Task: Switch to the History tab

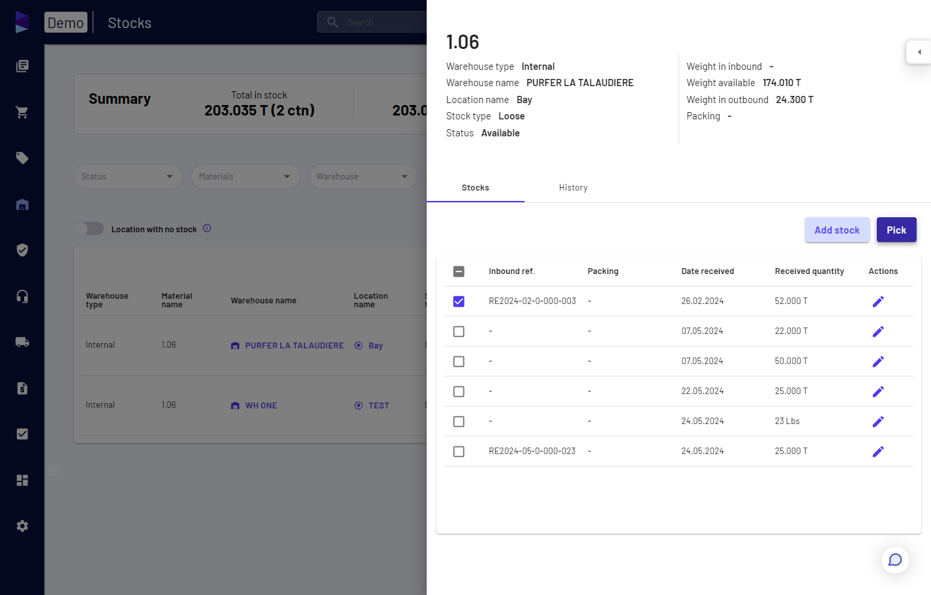Action: tap(573, 188)
